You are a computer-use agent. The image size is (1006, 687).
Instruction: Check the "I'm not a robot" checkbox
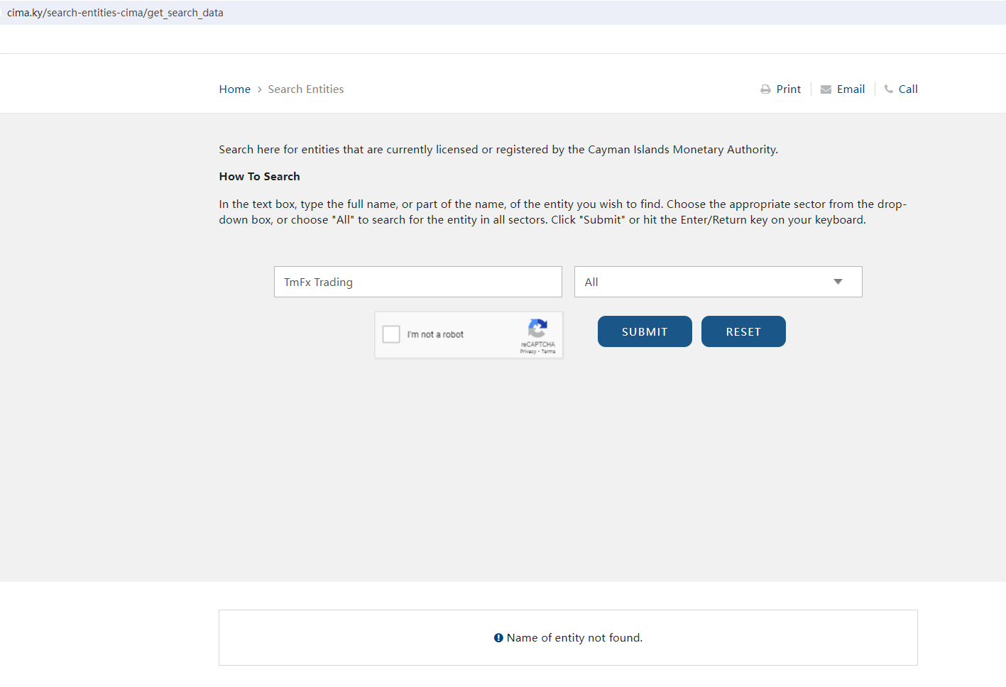click(x=391, y=334)
